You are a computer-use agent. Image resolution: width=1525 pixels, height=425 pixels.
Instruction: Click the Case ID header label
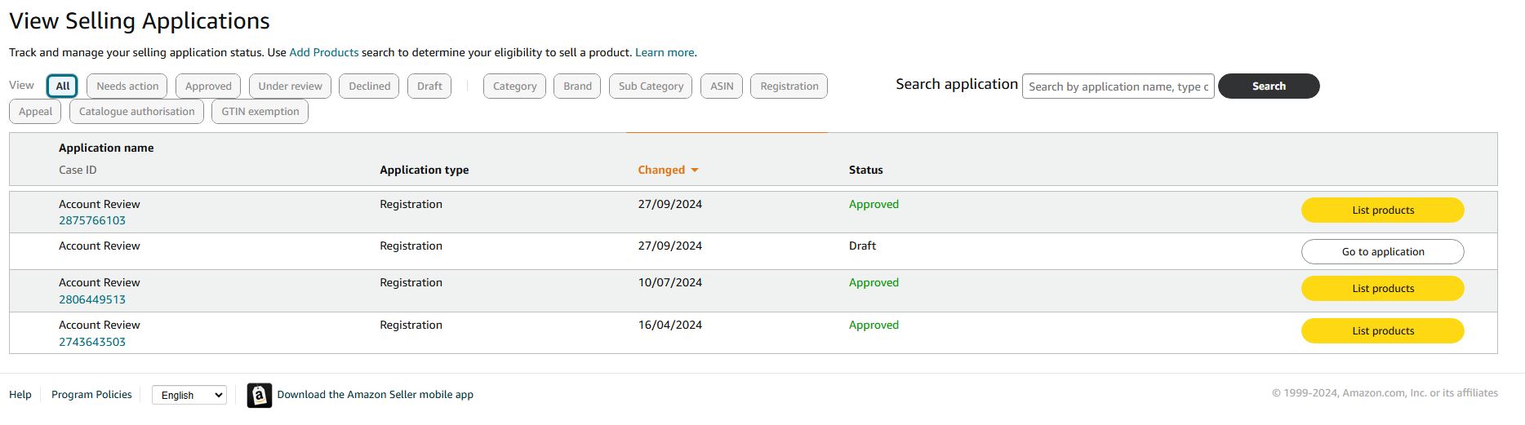point(78,170)
